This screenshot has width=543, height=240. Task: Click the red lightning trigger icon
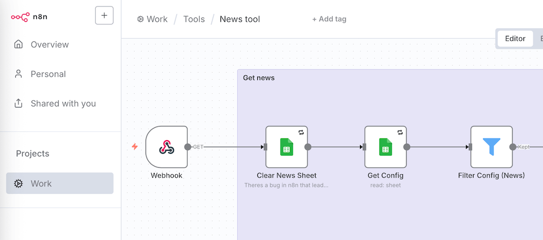pyautogui.click(x=135, y=147)
